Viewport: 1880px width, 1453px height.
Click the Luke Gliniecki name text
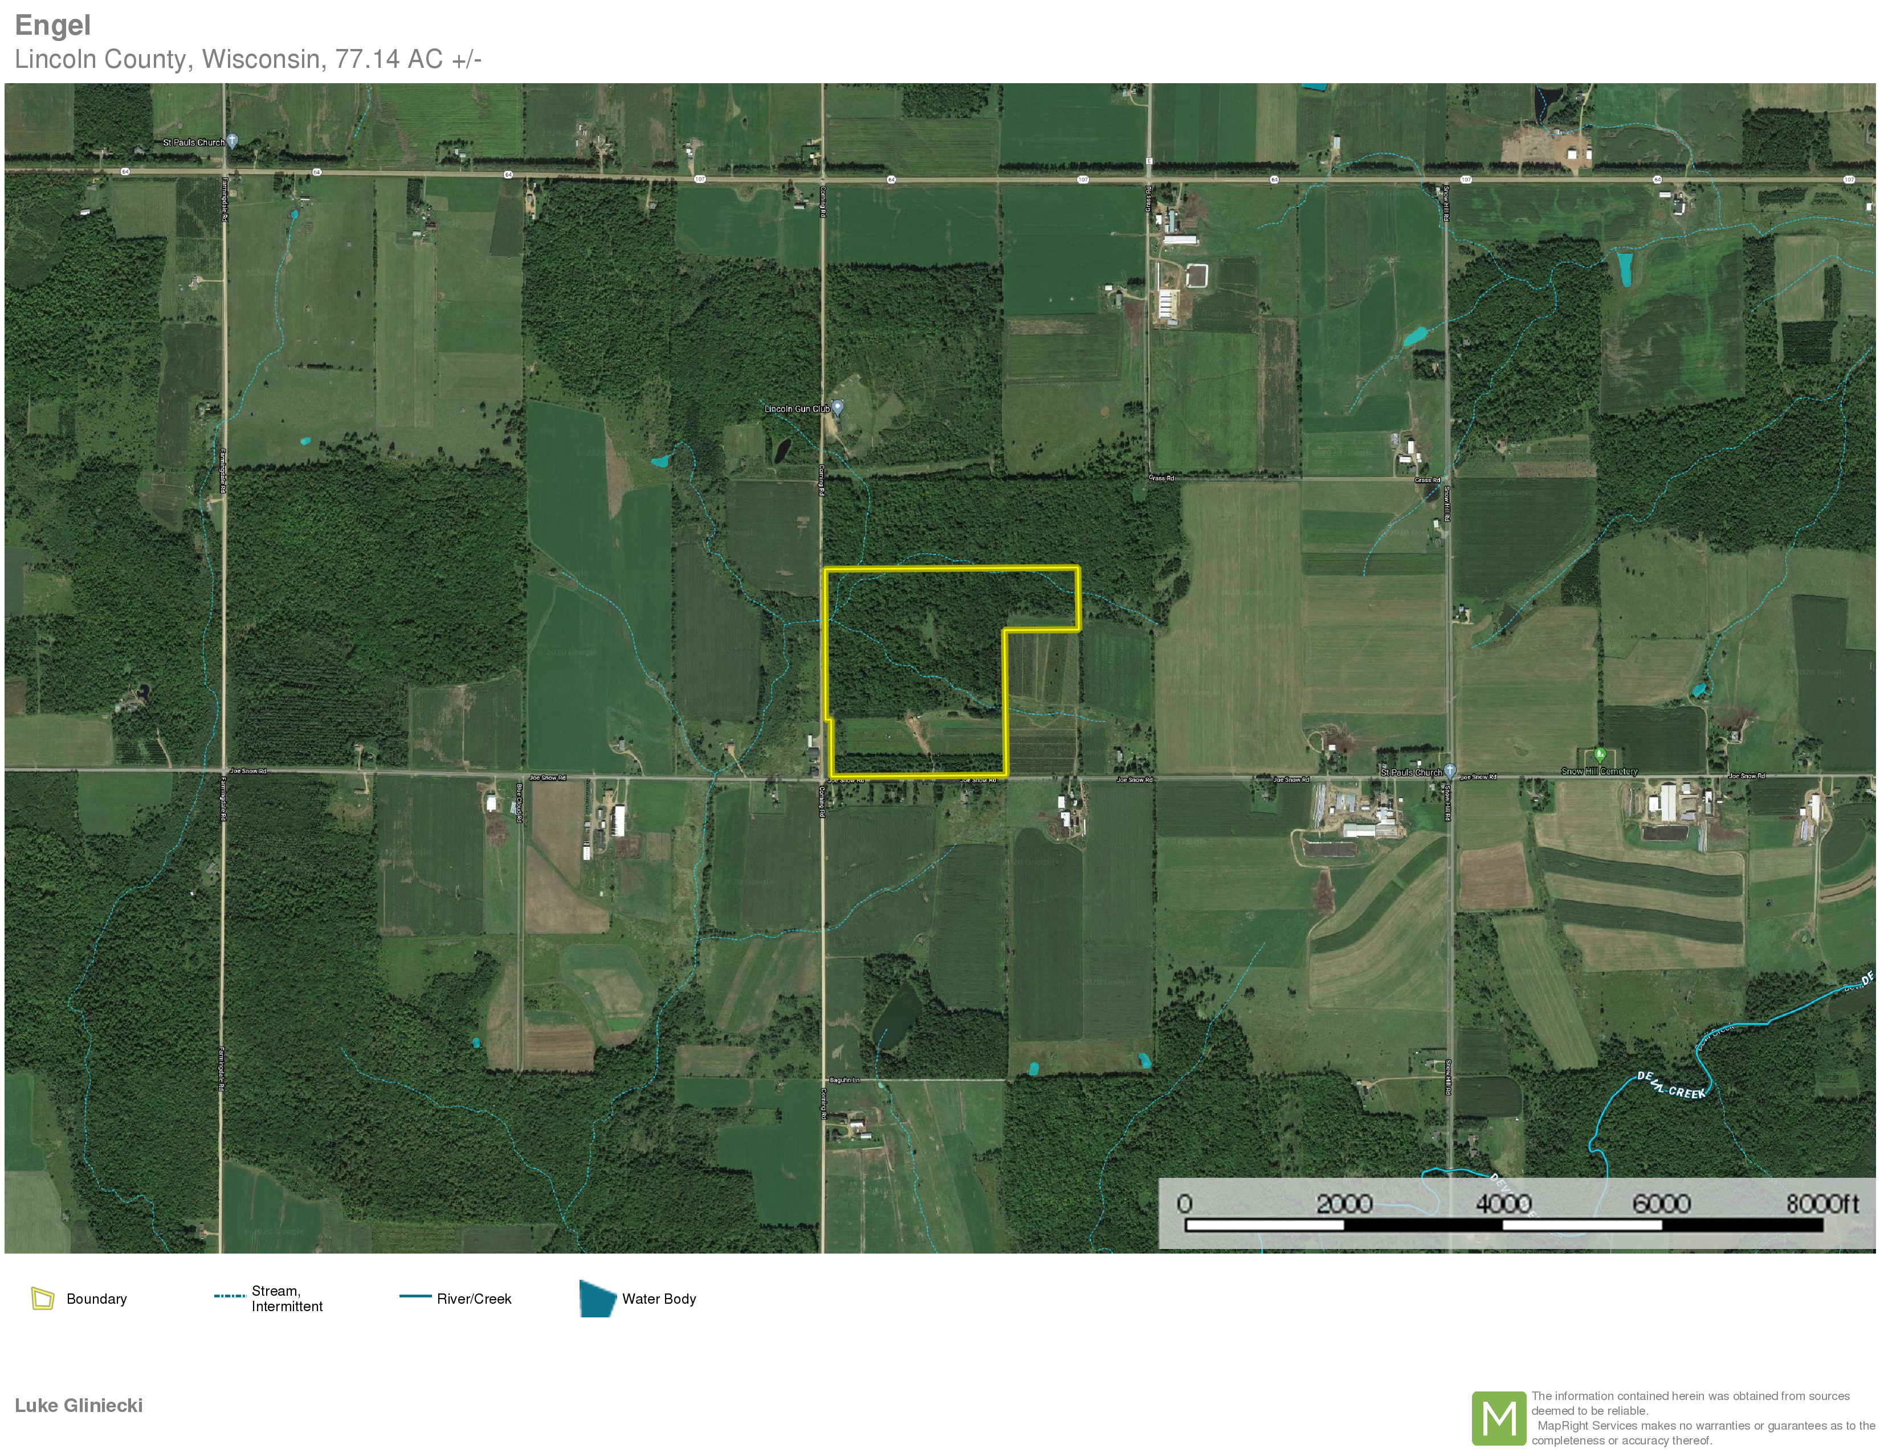79,1406
